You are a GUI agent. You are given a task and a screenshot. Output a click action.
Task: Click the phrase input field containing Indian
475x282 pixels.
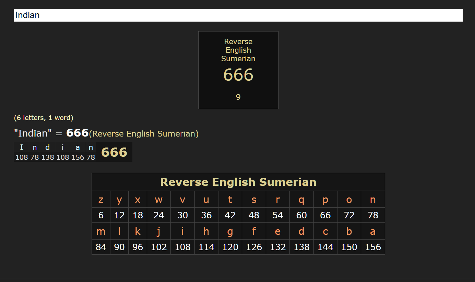(238, 15)
